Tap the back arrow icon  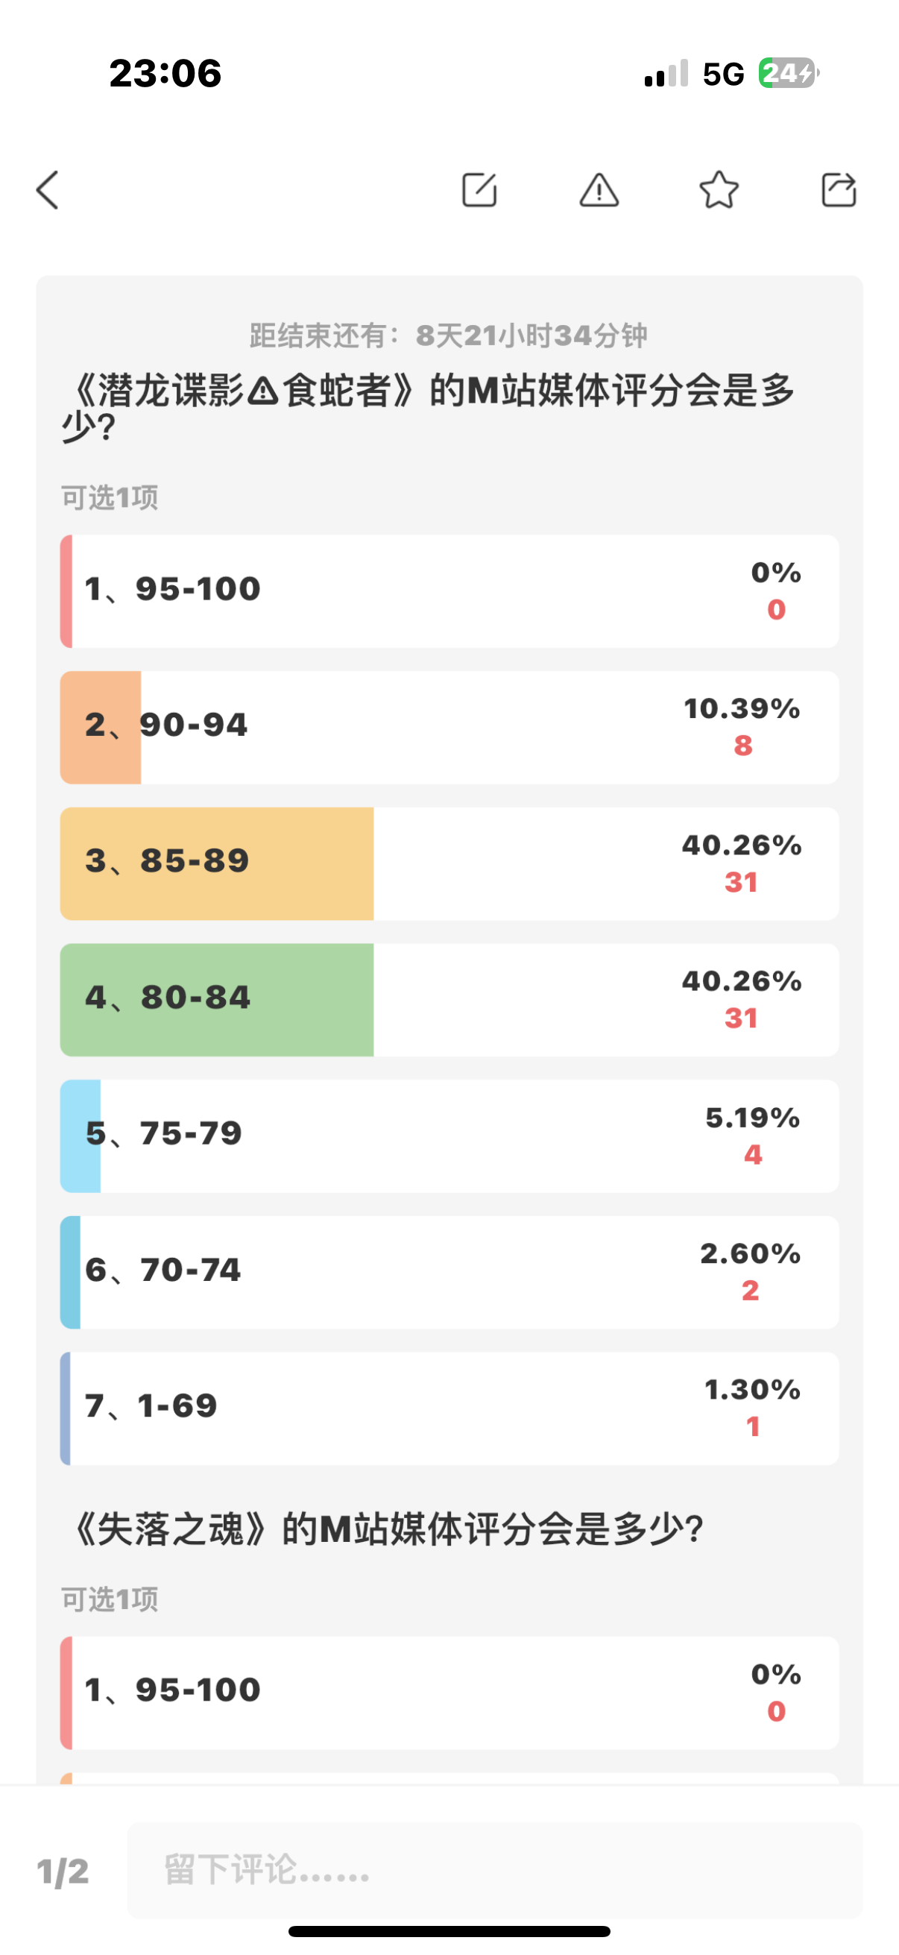point(47,189)
